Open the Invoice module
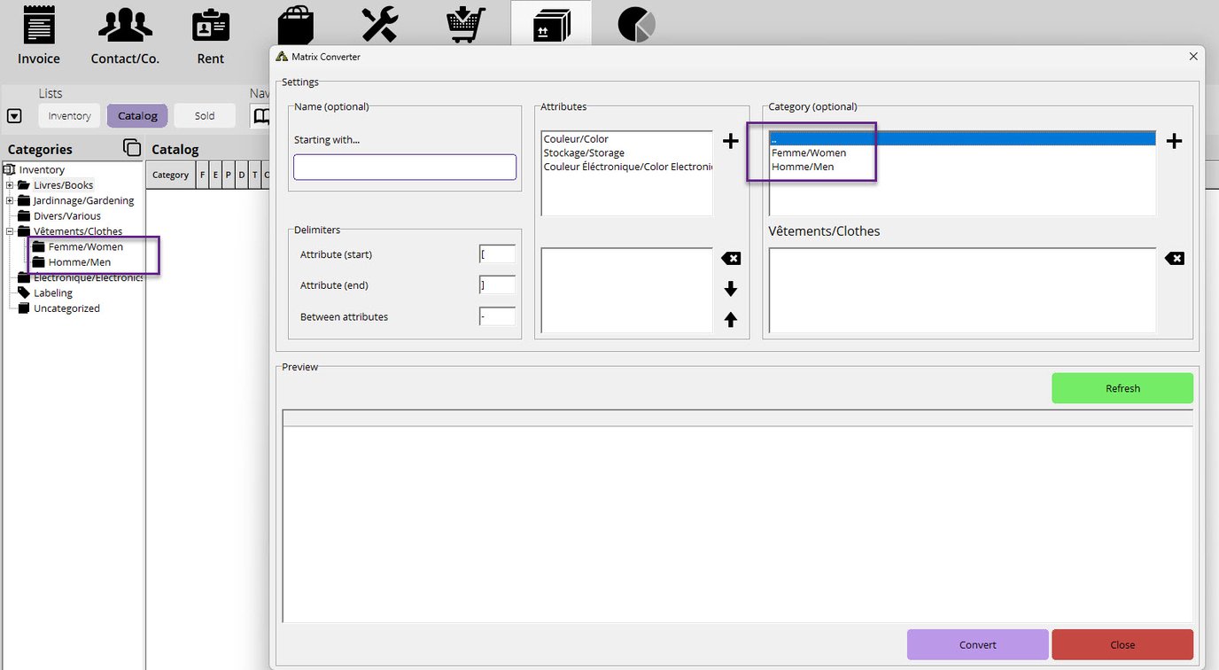Viewport: 1219px width, 670px height. click(x=37, y=34)
